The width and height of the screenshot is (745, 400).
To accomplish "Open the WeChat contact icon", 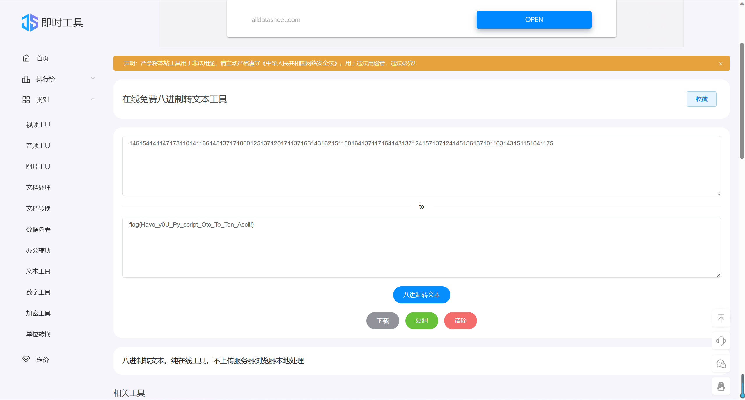I will click(x=721, y=364).
